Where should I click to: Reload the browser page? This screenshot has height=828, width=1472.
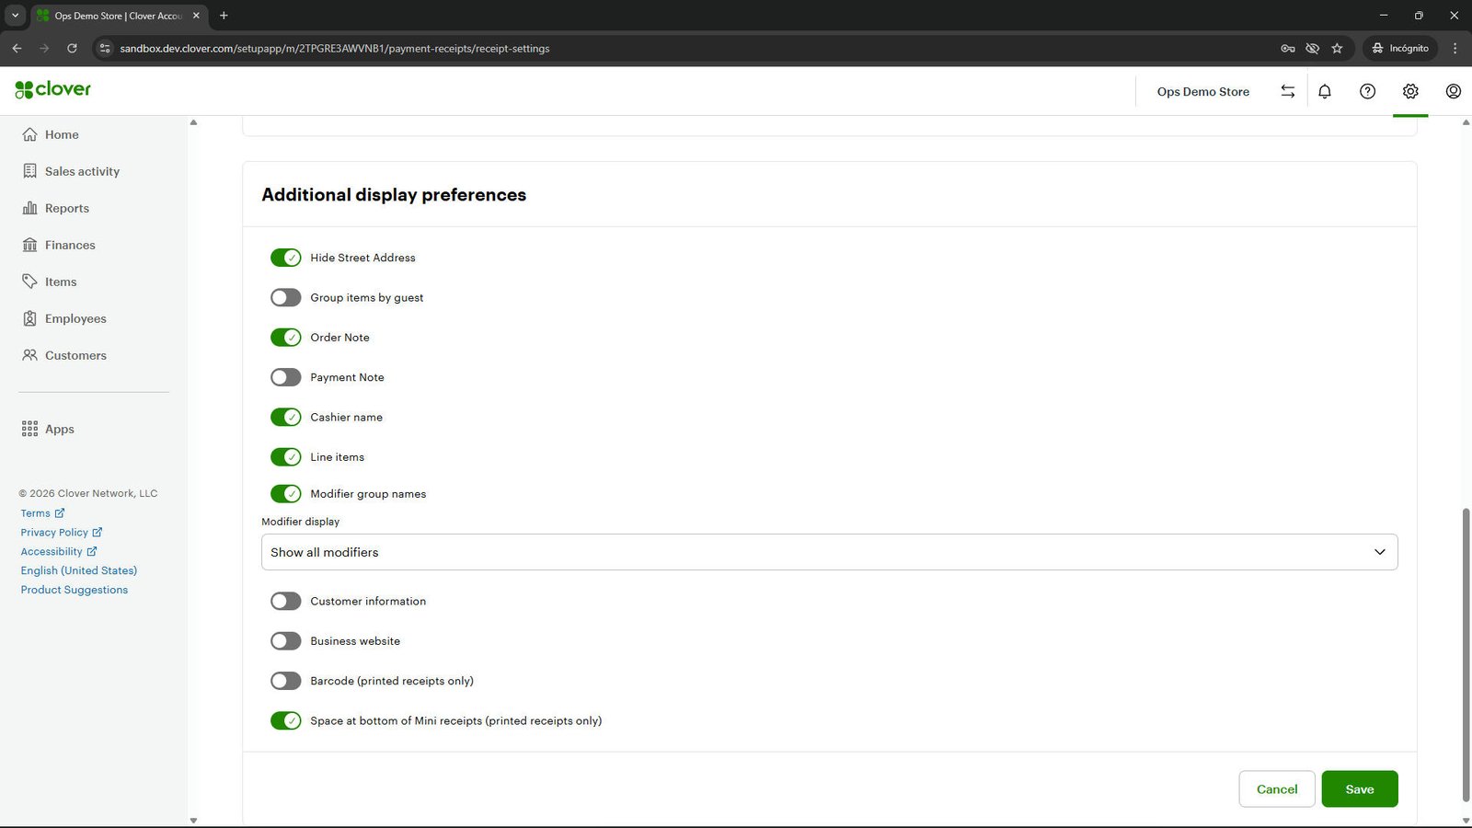pos(72,48)
